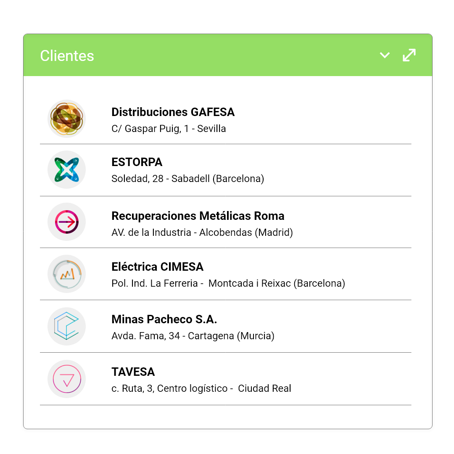Select the Alcobendas (Madrid) address line
The image size is (454, 454).
(202, 232)
